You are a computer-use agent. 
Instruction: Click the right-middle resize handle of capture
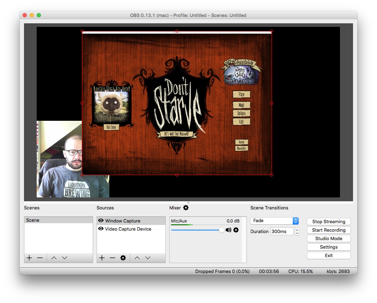(272, 103)
